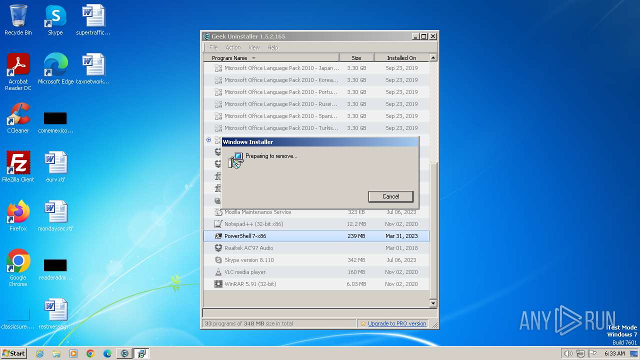Select the Office Language Pack 2010 Portuguese icon
This screenshot has width=640, height=360.
coord(218,92)
